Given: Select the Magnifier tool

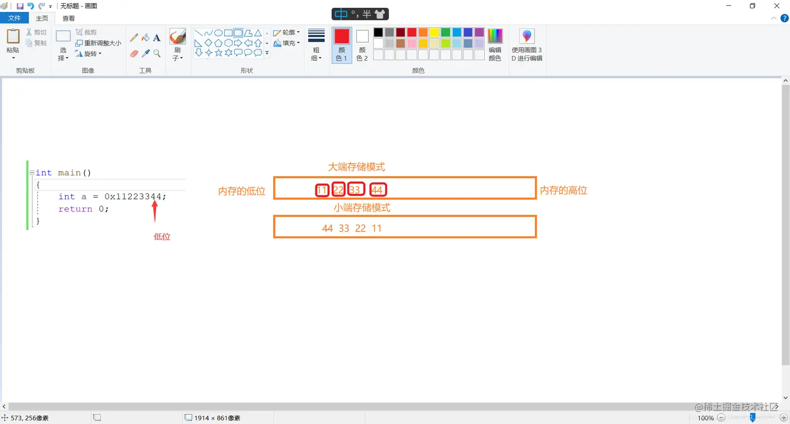Looking at the screenshot, I should [156, 53].
